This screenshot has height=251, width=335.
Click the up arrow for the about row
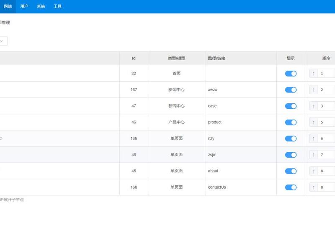pyautogui.click(x=314, y=171)
